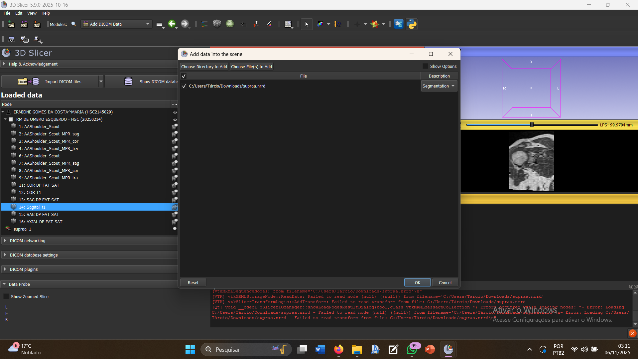
Task: Click Choose Directory to Add
Action: pyautogui.click(x=204, y=67)
